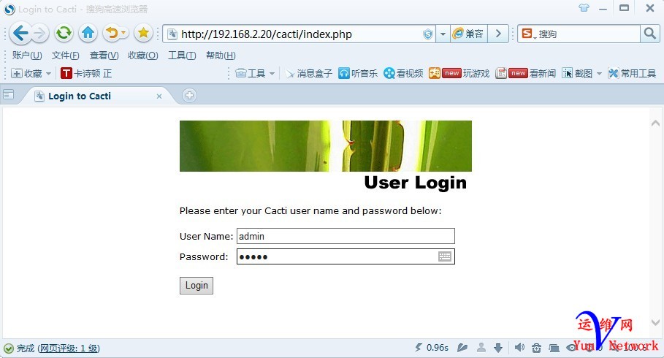664x358 pixels.
Task: Click the page scrollbar down arrow
Action: 655,322
